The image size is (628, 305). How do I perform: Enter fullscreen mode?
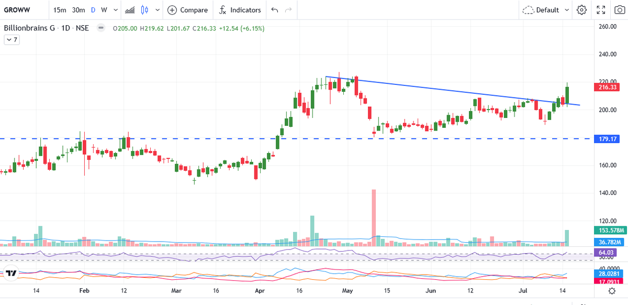[601, 10]
